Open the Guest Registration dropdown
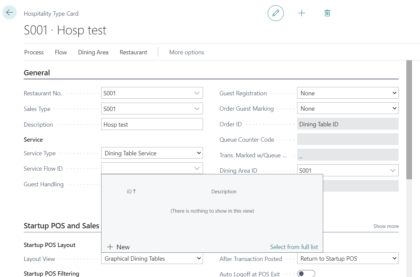The height and width of the screenshot is (277, 420). coord(395,93)
